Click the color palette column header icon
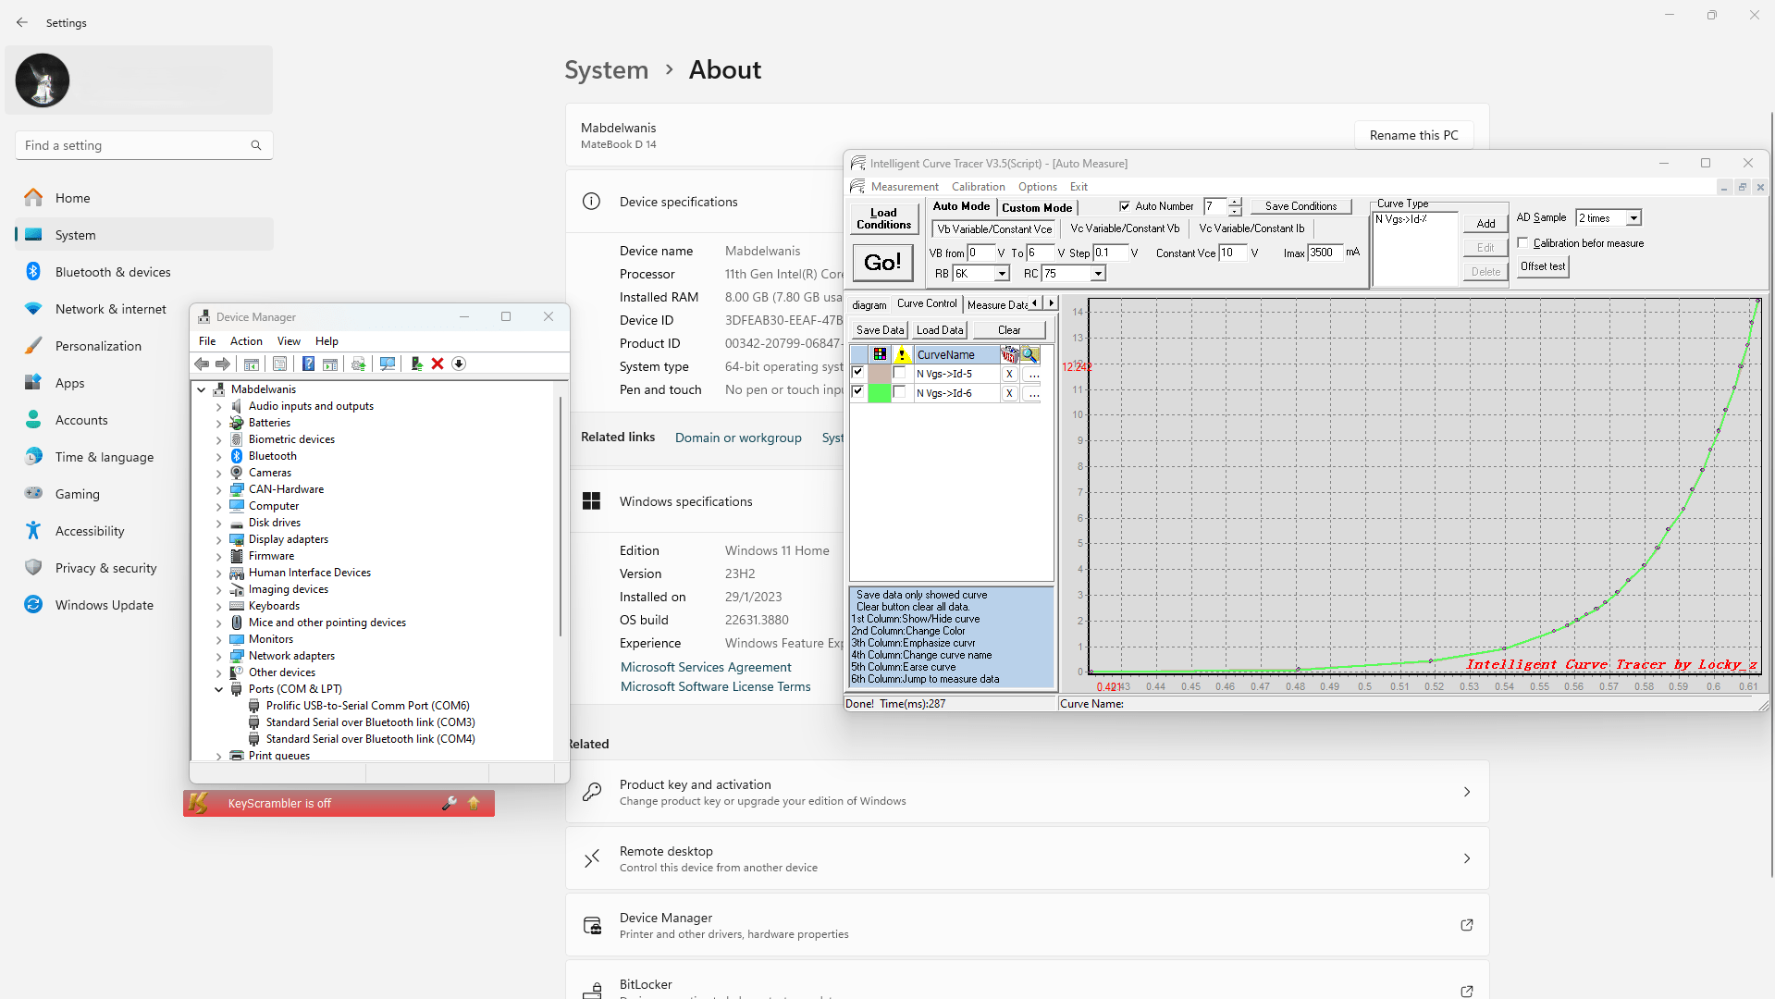 tap(880, 354)
